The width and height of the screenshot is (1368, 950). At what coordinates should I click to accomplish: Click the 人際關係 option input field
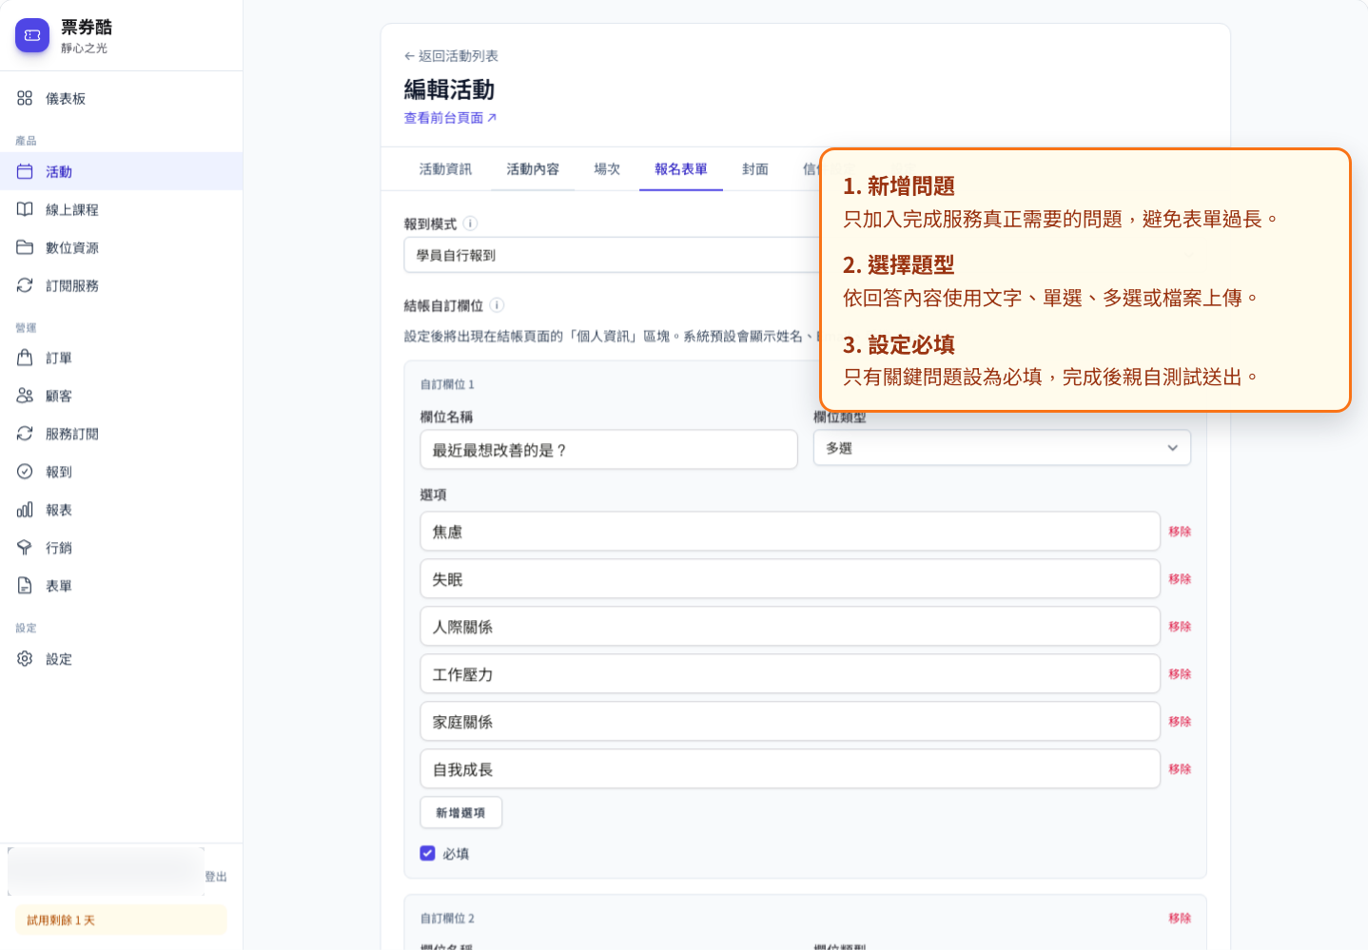click(790, 627)
